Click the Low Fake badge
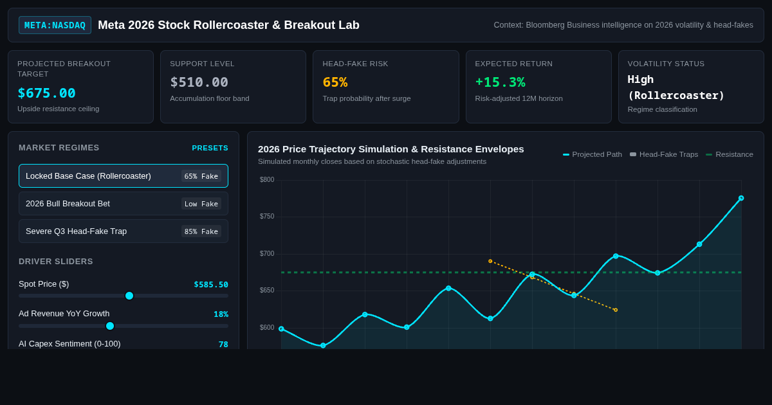 click(x=201, y=204)
